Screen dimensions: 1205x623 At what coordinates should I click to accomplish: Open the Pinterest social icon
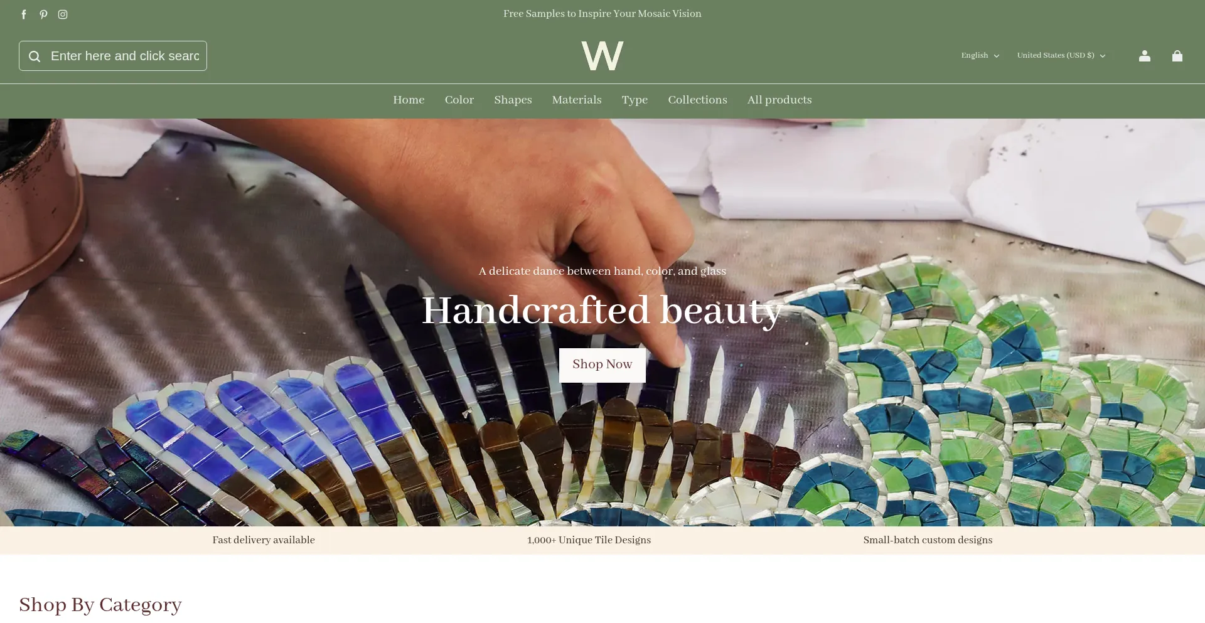[x=43, y=14]
